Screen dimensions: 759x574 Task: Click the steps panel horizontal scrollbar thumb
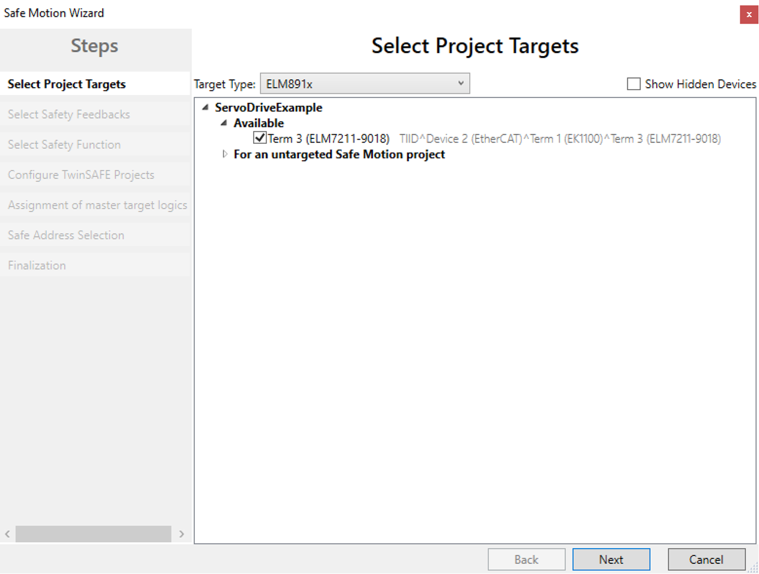[93, 534]
